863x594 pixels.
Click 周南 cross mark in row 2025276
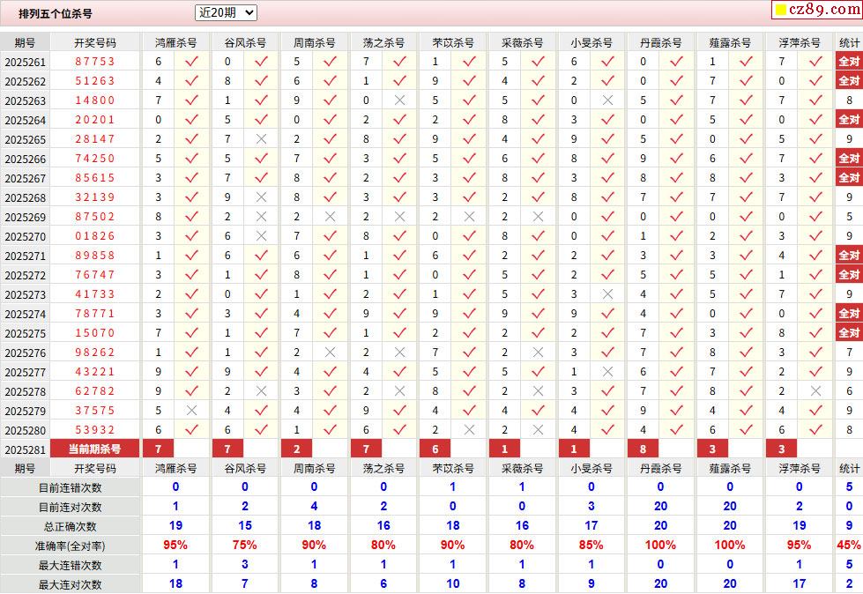point(331,352)
